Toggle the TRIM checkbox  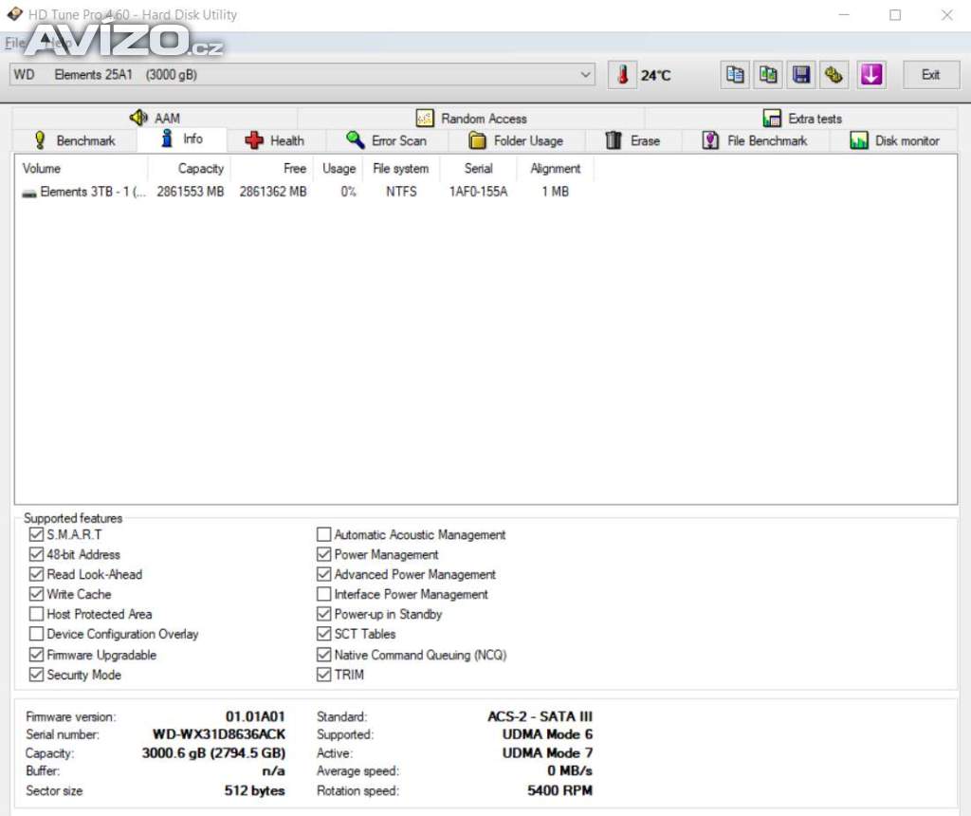[x=324, y=675]
